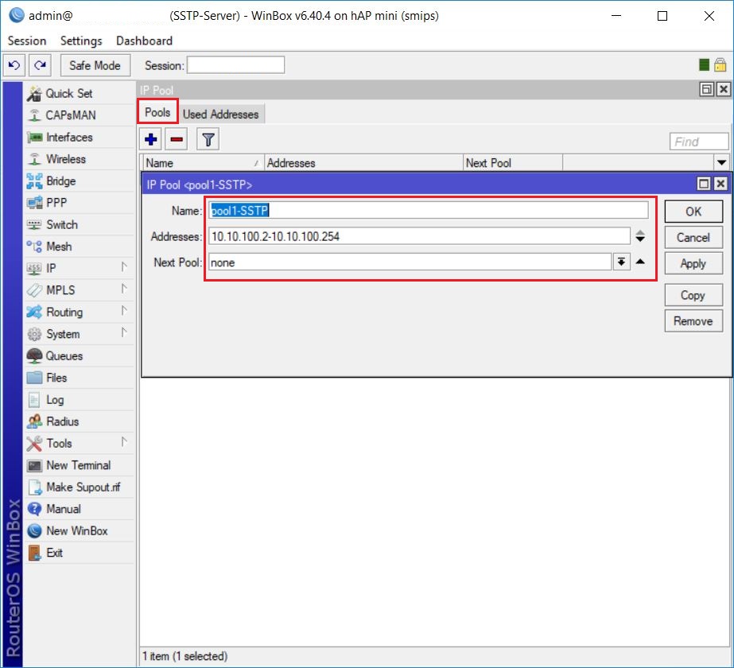734x668 pixels.
Task: Open Quick Set in sidebar
Action: 79,94
